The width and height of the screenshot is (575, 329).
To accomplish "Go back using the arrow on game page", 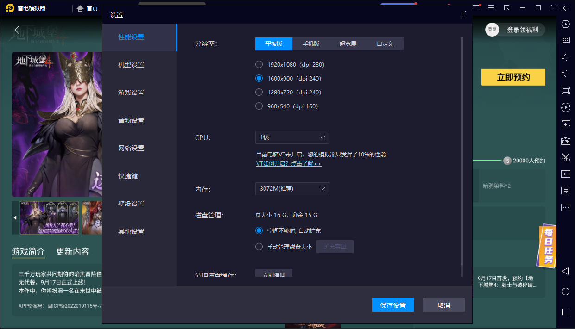I will 17,30.
